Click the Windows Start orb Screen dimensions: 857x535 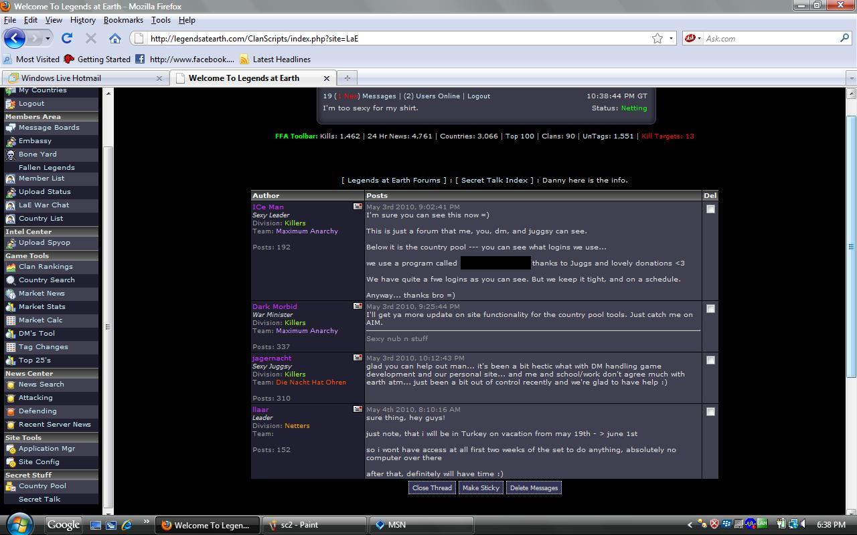coord(19,524)
